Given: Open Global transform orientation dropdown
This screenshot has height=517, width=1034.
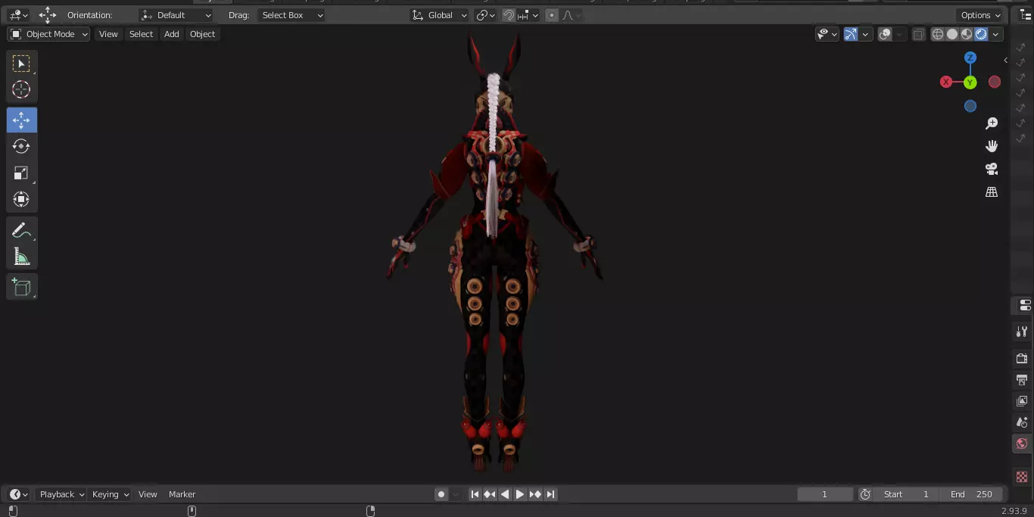Looking at the screenshot, I should tap(439, 15).
